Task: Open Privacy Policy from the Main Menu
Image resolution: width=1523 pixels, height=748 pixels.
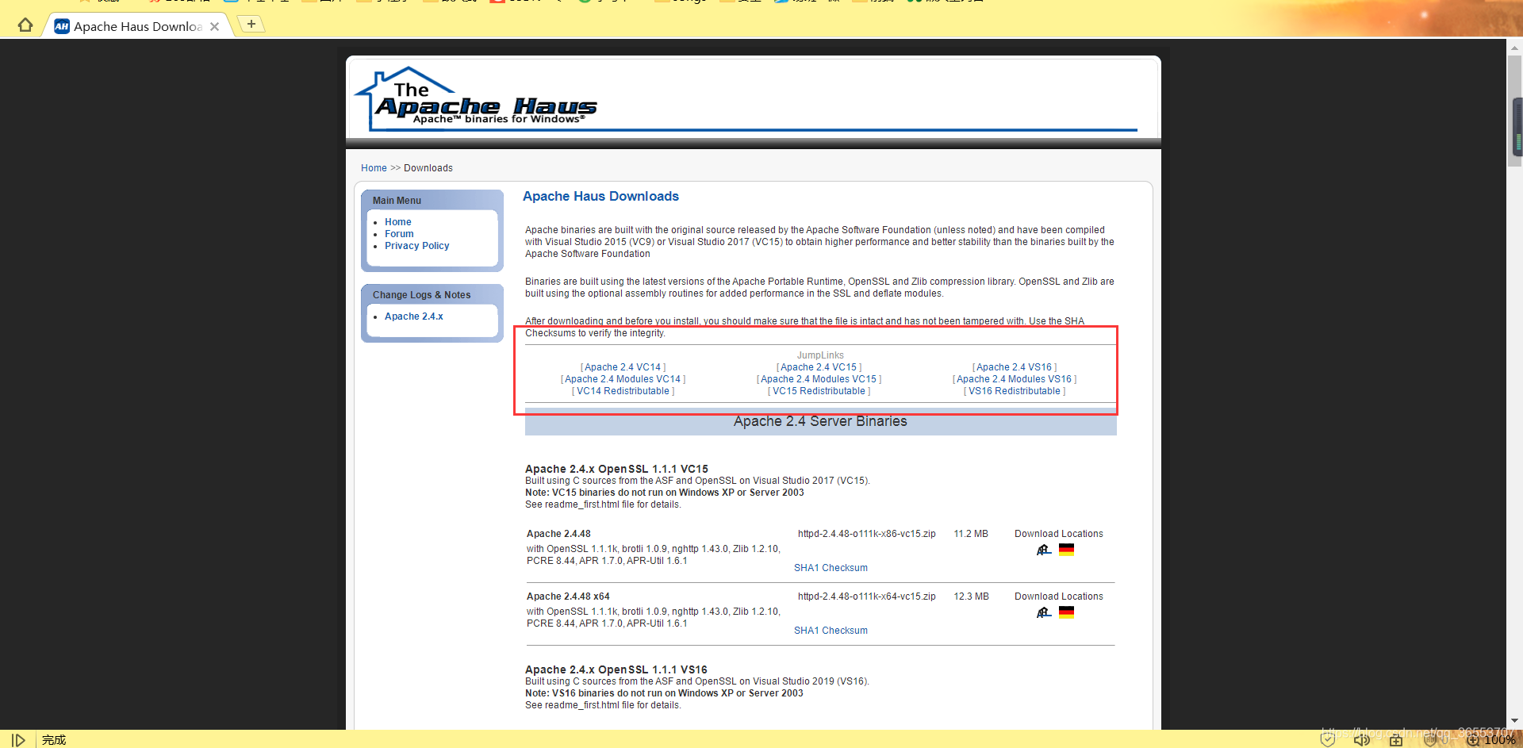Action: pyautogui.click(x=416, y=246)
